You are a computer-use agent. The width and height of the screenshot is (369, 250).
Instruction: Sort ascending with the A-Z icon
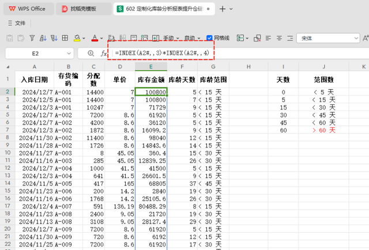(43, 38)
